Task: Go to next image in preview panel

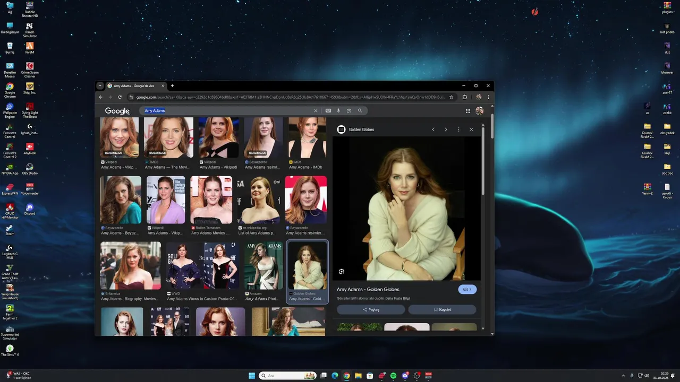Action: [x=446, y=129]
